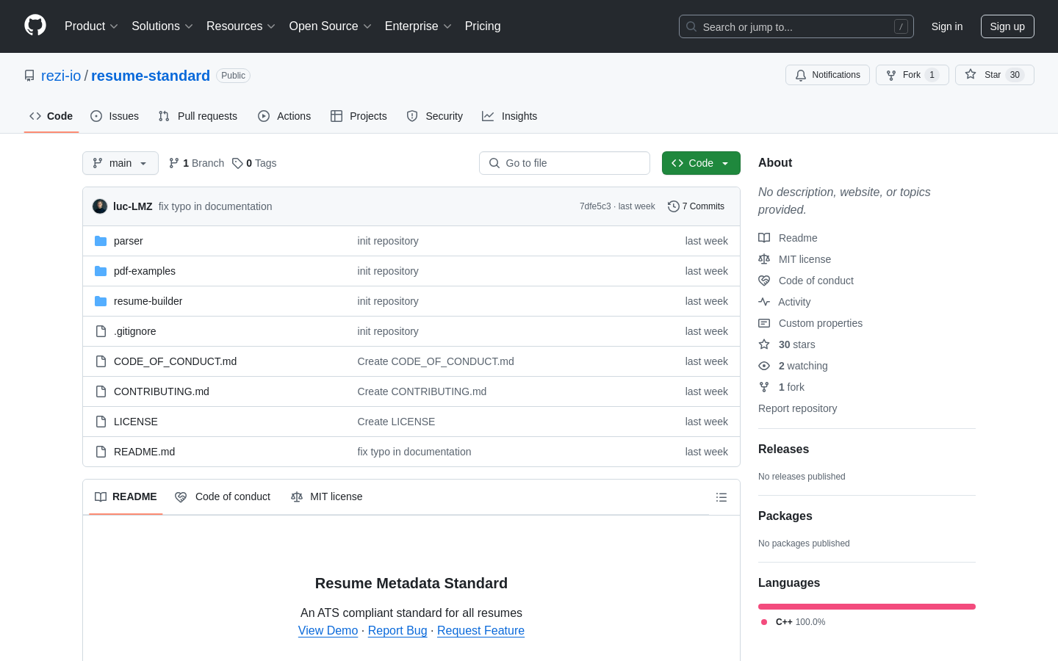
Task: Expand the Enterprise menu
Action: pyautogui.click(x=418, y=26)
